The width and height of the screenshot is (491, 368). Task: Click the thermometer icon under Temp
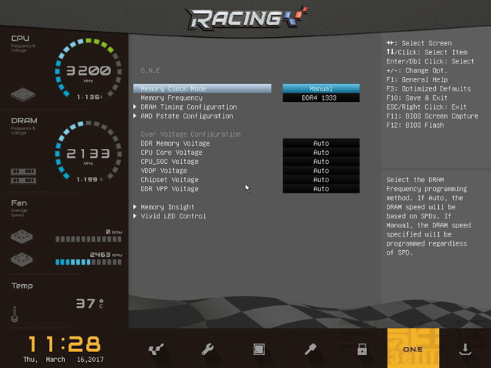tap(15, 313)
